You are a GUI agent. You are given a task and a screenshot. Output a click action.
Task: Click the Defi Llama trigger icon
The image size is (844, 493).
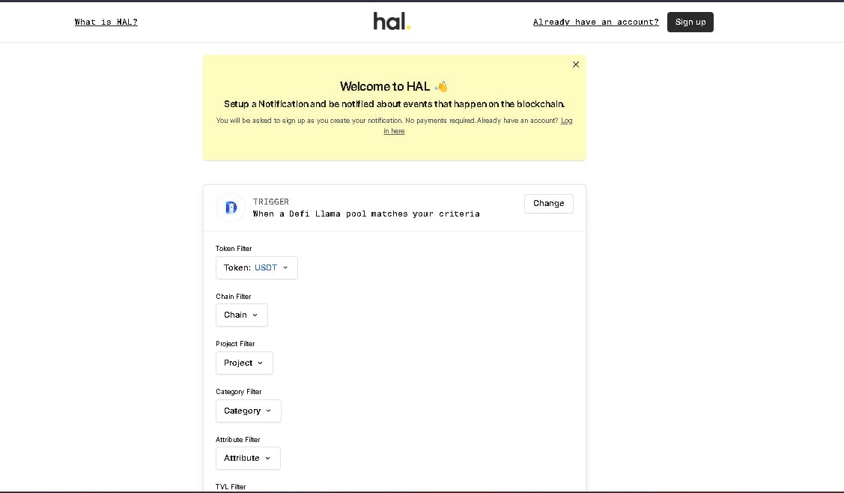click(231, 208)
